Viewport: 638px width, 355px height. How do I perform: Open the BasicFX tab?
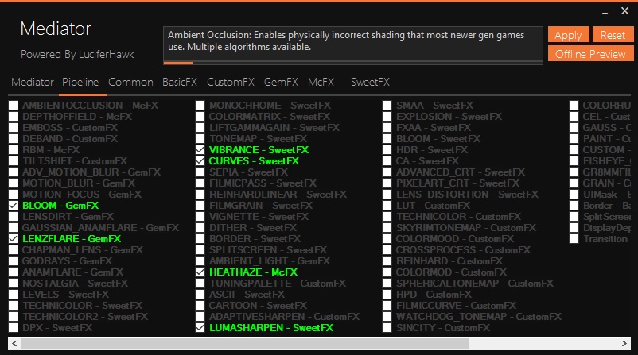tap(180, 82)
